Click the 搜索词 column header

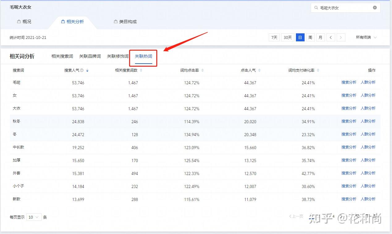[x=18, y=70]
